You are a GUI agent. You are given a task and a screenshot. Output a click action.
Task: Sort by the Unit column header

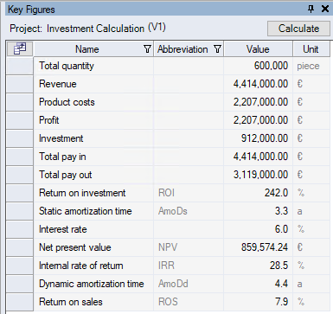point(311,49)
